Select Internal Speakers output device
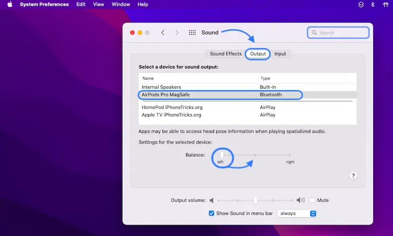393x236 pixels. tap(162, 87)
